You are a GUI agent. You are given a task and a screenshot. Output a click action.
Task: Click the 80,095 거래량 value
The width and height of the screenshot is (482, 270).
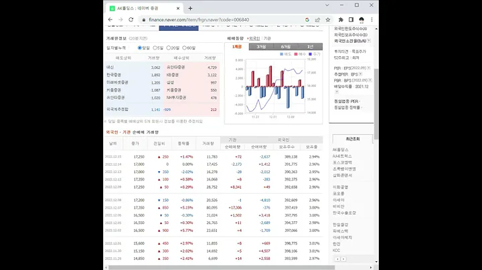click(x=212, y=208)
